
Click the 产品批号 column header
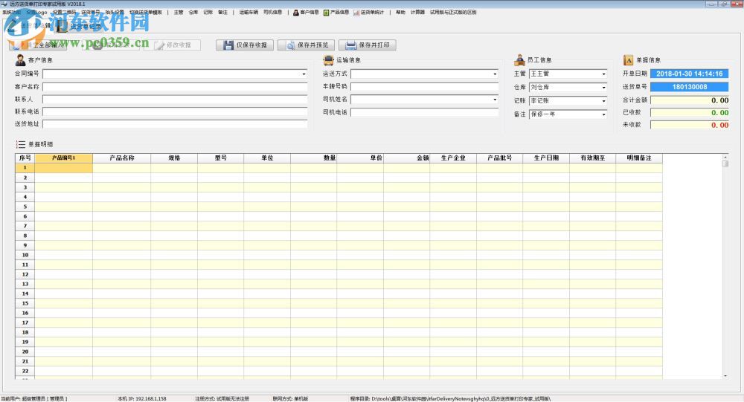point(500,158)
